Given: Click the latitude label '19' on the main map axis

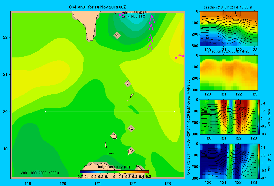Looking at the screenshot, I should (x=5, y=149).
